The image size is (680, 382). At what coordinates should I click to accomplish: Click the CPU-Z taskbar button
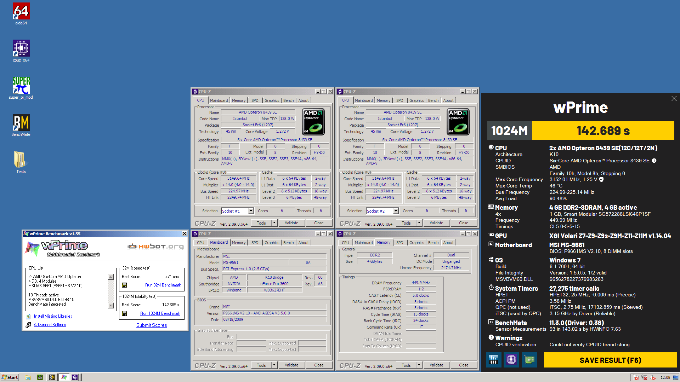point(75,377)
